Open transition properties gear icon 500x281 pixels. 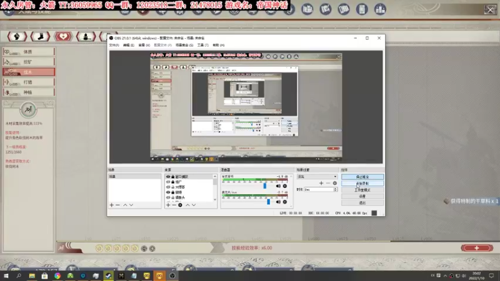pyautogui.click(x=334, y=183)
